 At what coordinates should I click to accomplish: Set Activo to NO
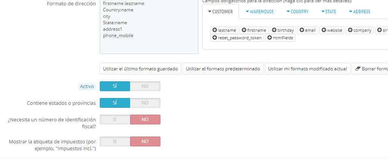click(x=145, y=86)
